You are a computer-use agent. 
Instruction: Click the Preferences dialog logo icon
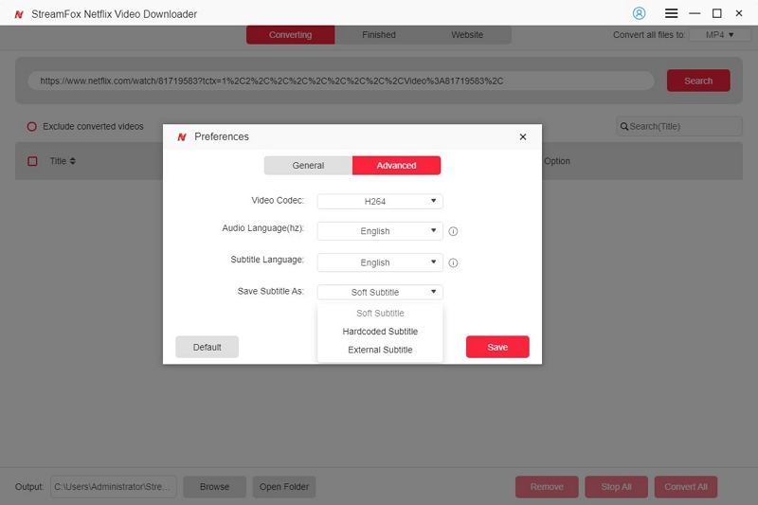point(182,137)
